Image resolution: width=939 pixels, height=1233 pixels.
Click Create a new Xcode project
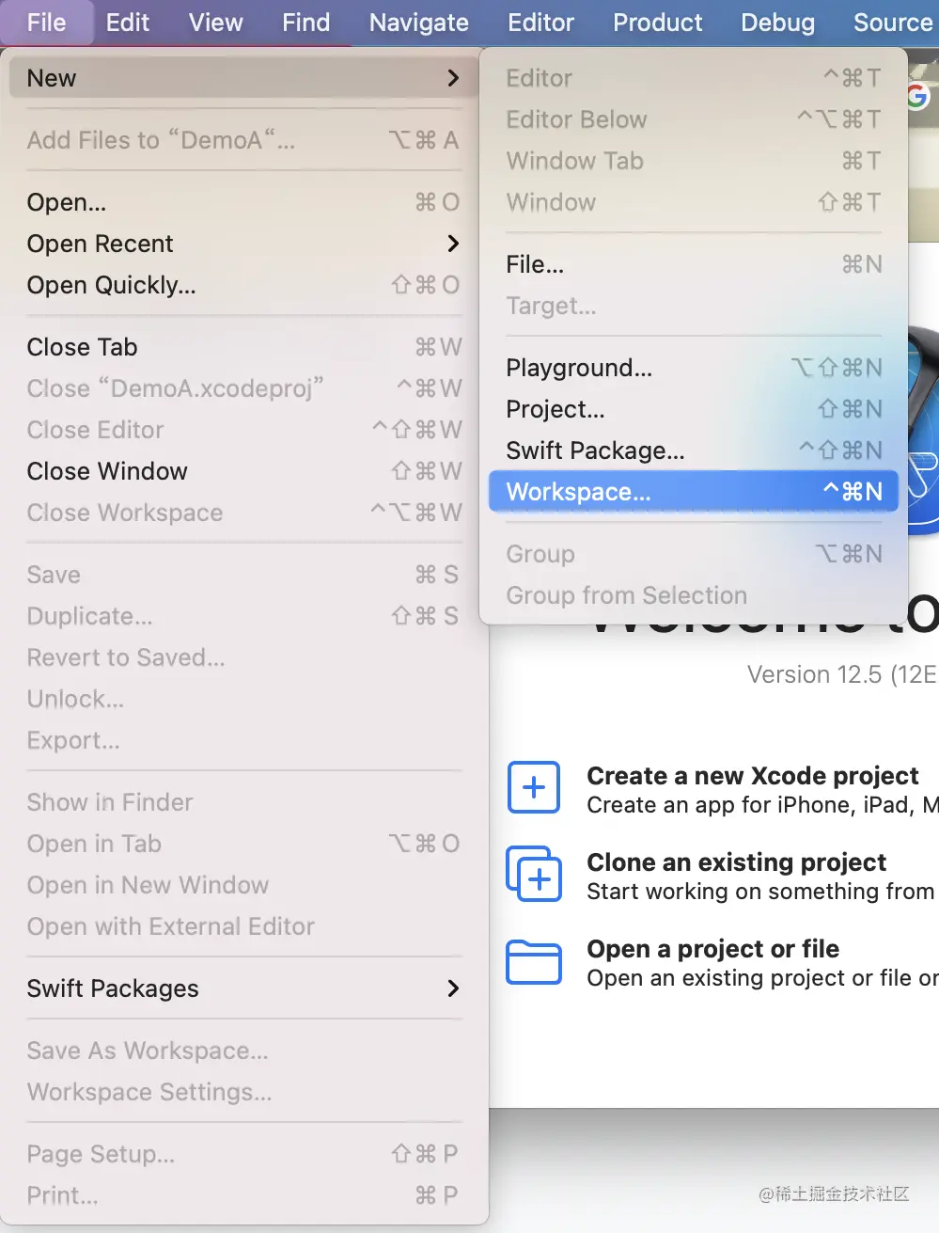(752, 776)
